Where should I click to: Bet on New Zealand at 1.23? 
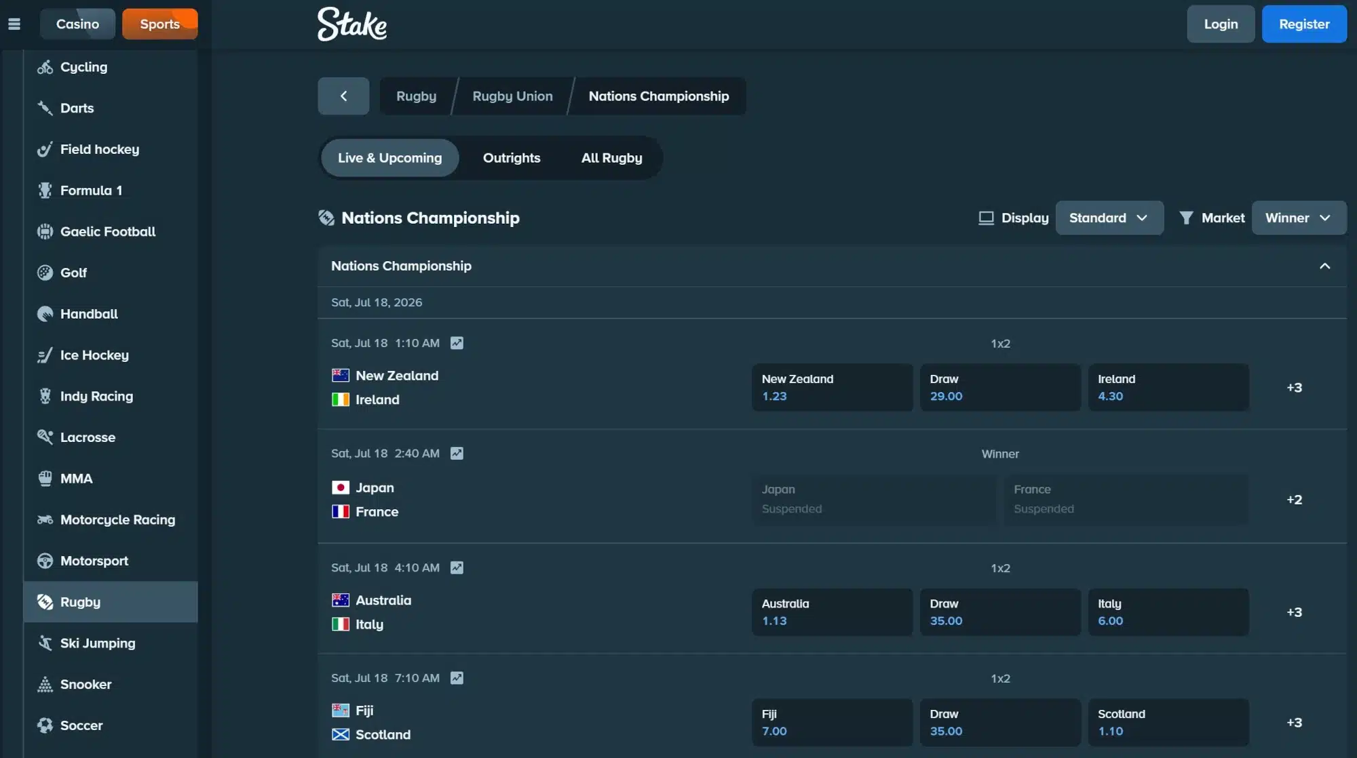click(x=832, y=387)
